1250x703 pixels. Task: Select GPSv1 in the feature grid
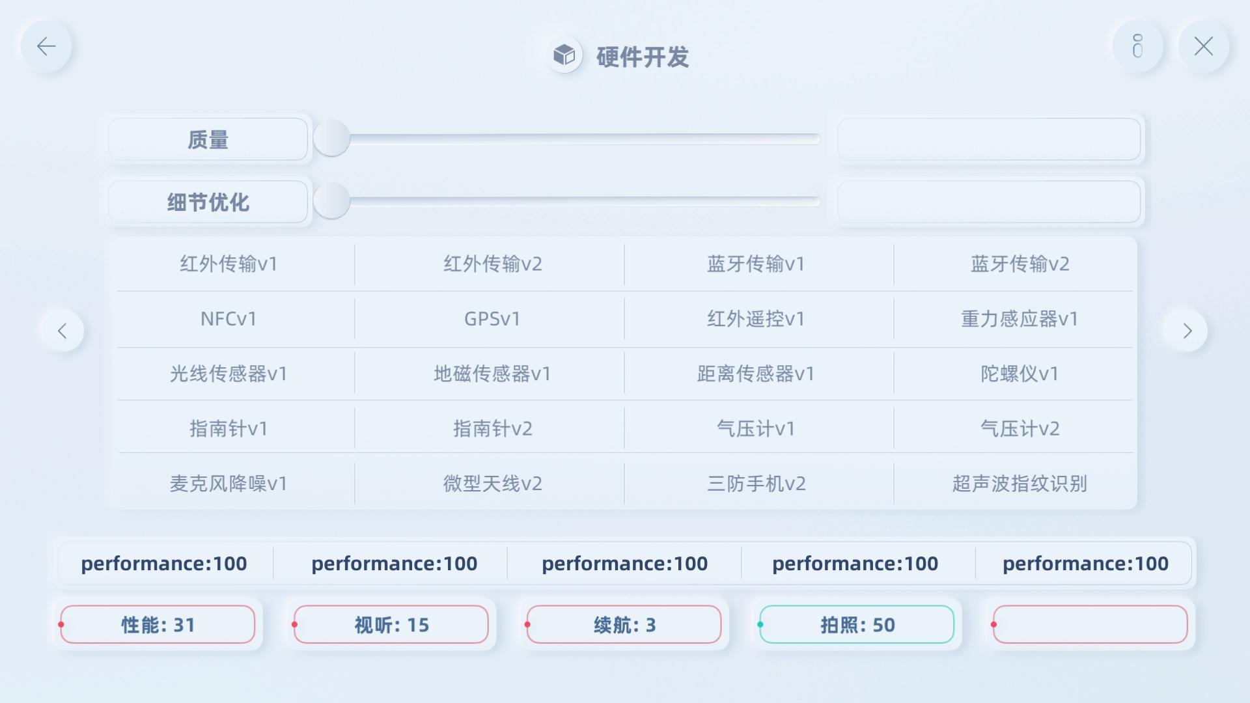492,319
